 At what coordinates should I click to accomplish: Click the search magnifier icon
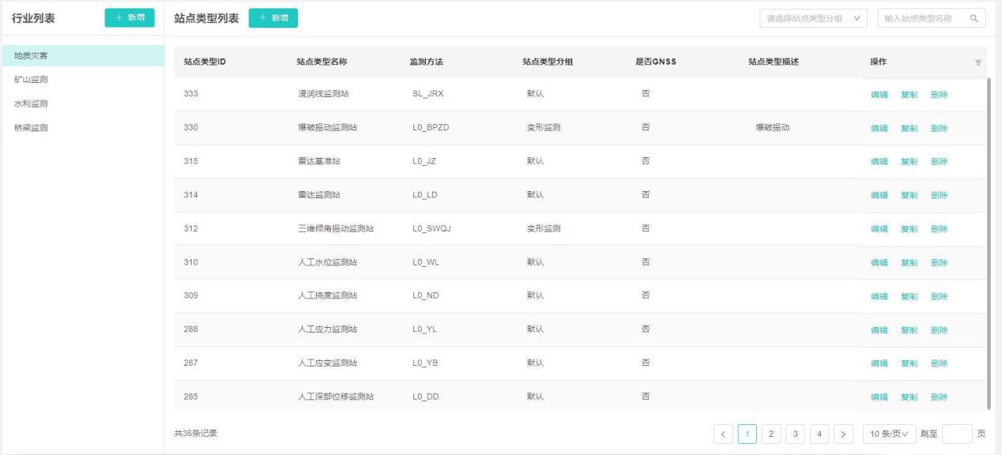pos(974,18)
